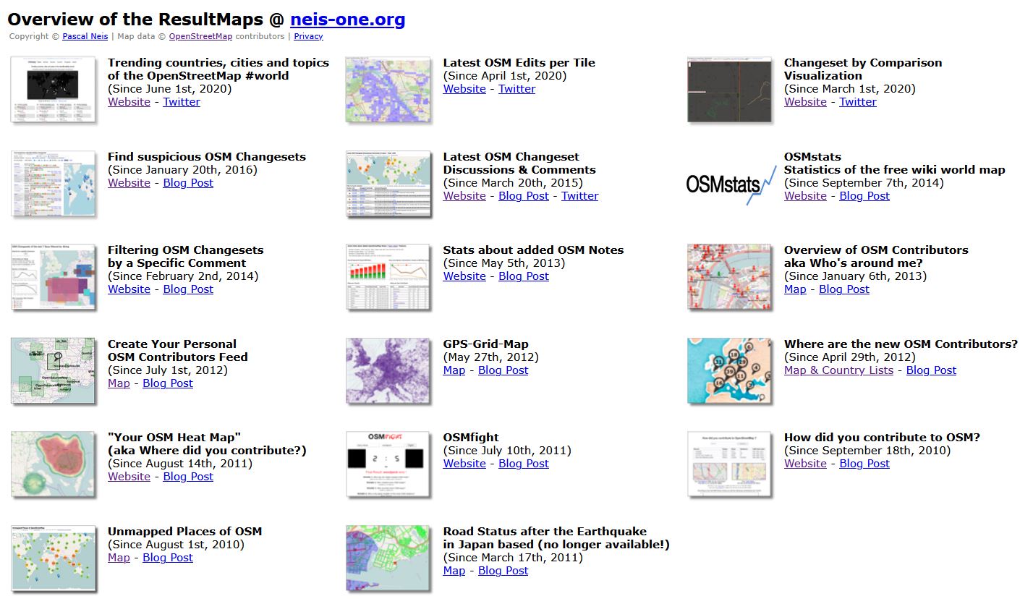This screenshot has width=1033, height=604.
Task: Click Your OSM Heat Map thumbnail
Action: click(54, 464)
